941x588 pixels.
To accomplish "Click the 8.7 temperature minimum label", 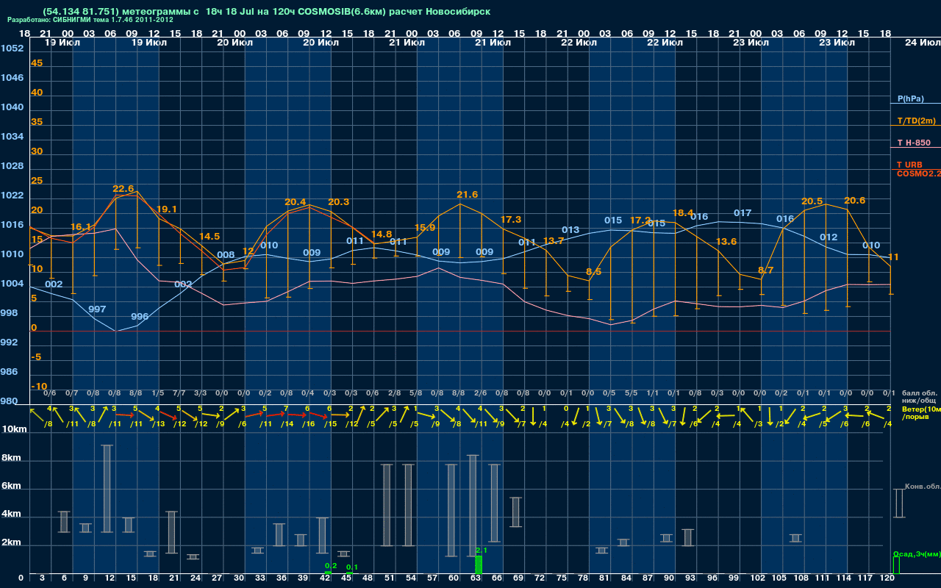I will pos(765,270).
